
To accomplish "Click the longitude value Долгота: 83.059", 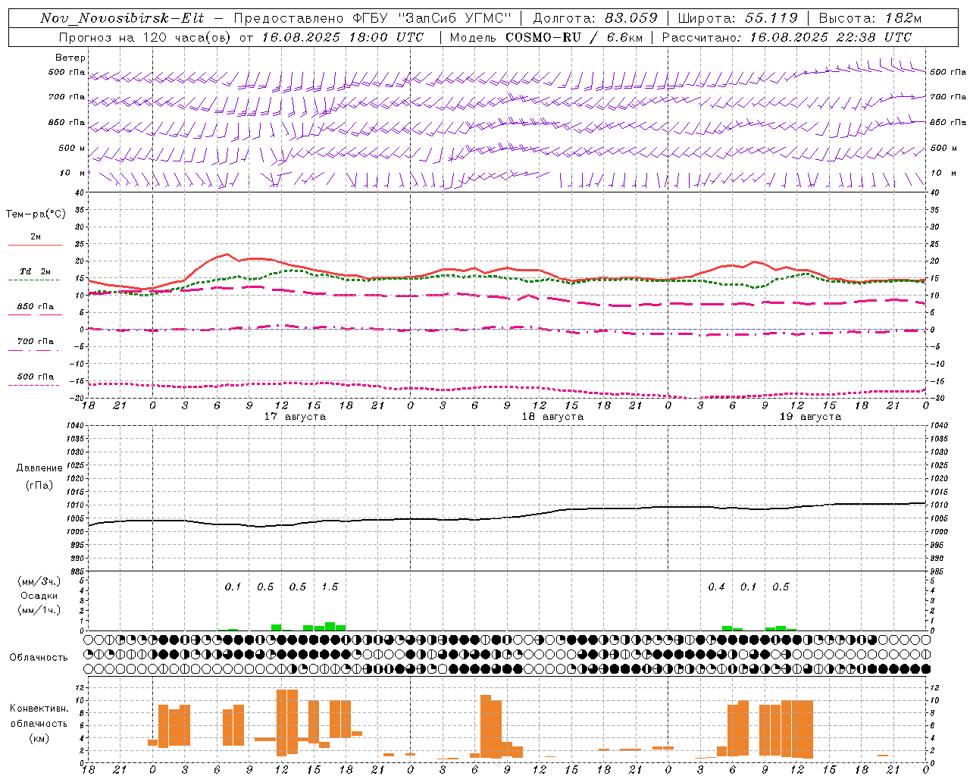I will [595, 18].
